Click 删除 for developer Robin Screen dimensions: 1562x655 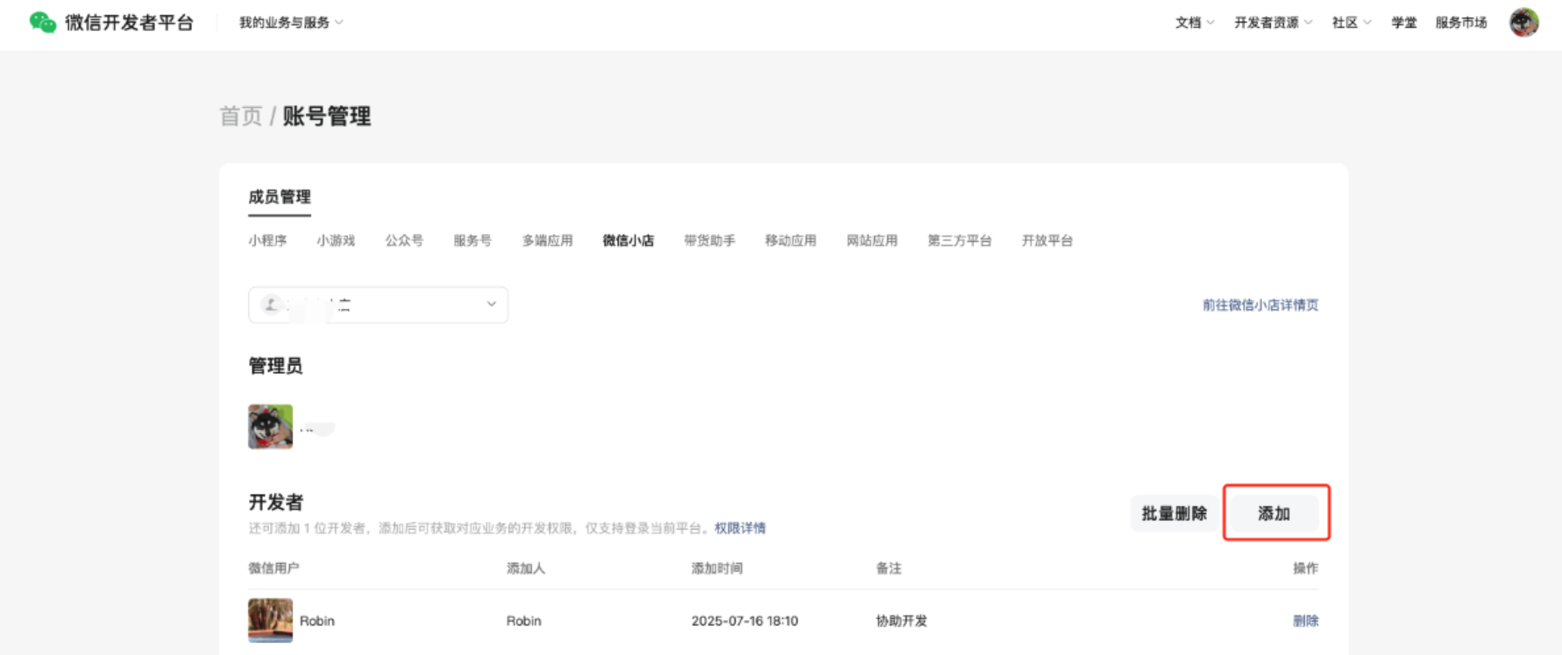pos(1305,621)
